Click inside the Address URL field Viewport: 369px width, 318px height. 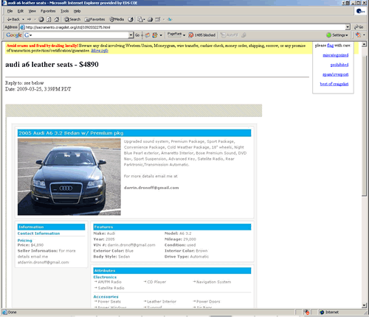185,27
